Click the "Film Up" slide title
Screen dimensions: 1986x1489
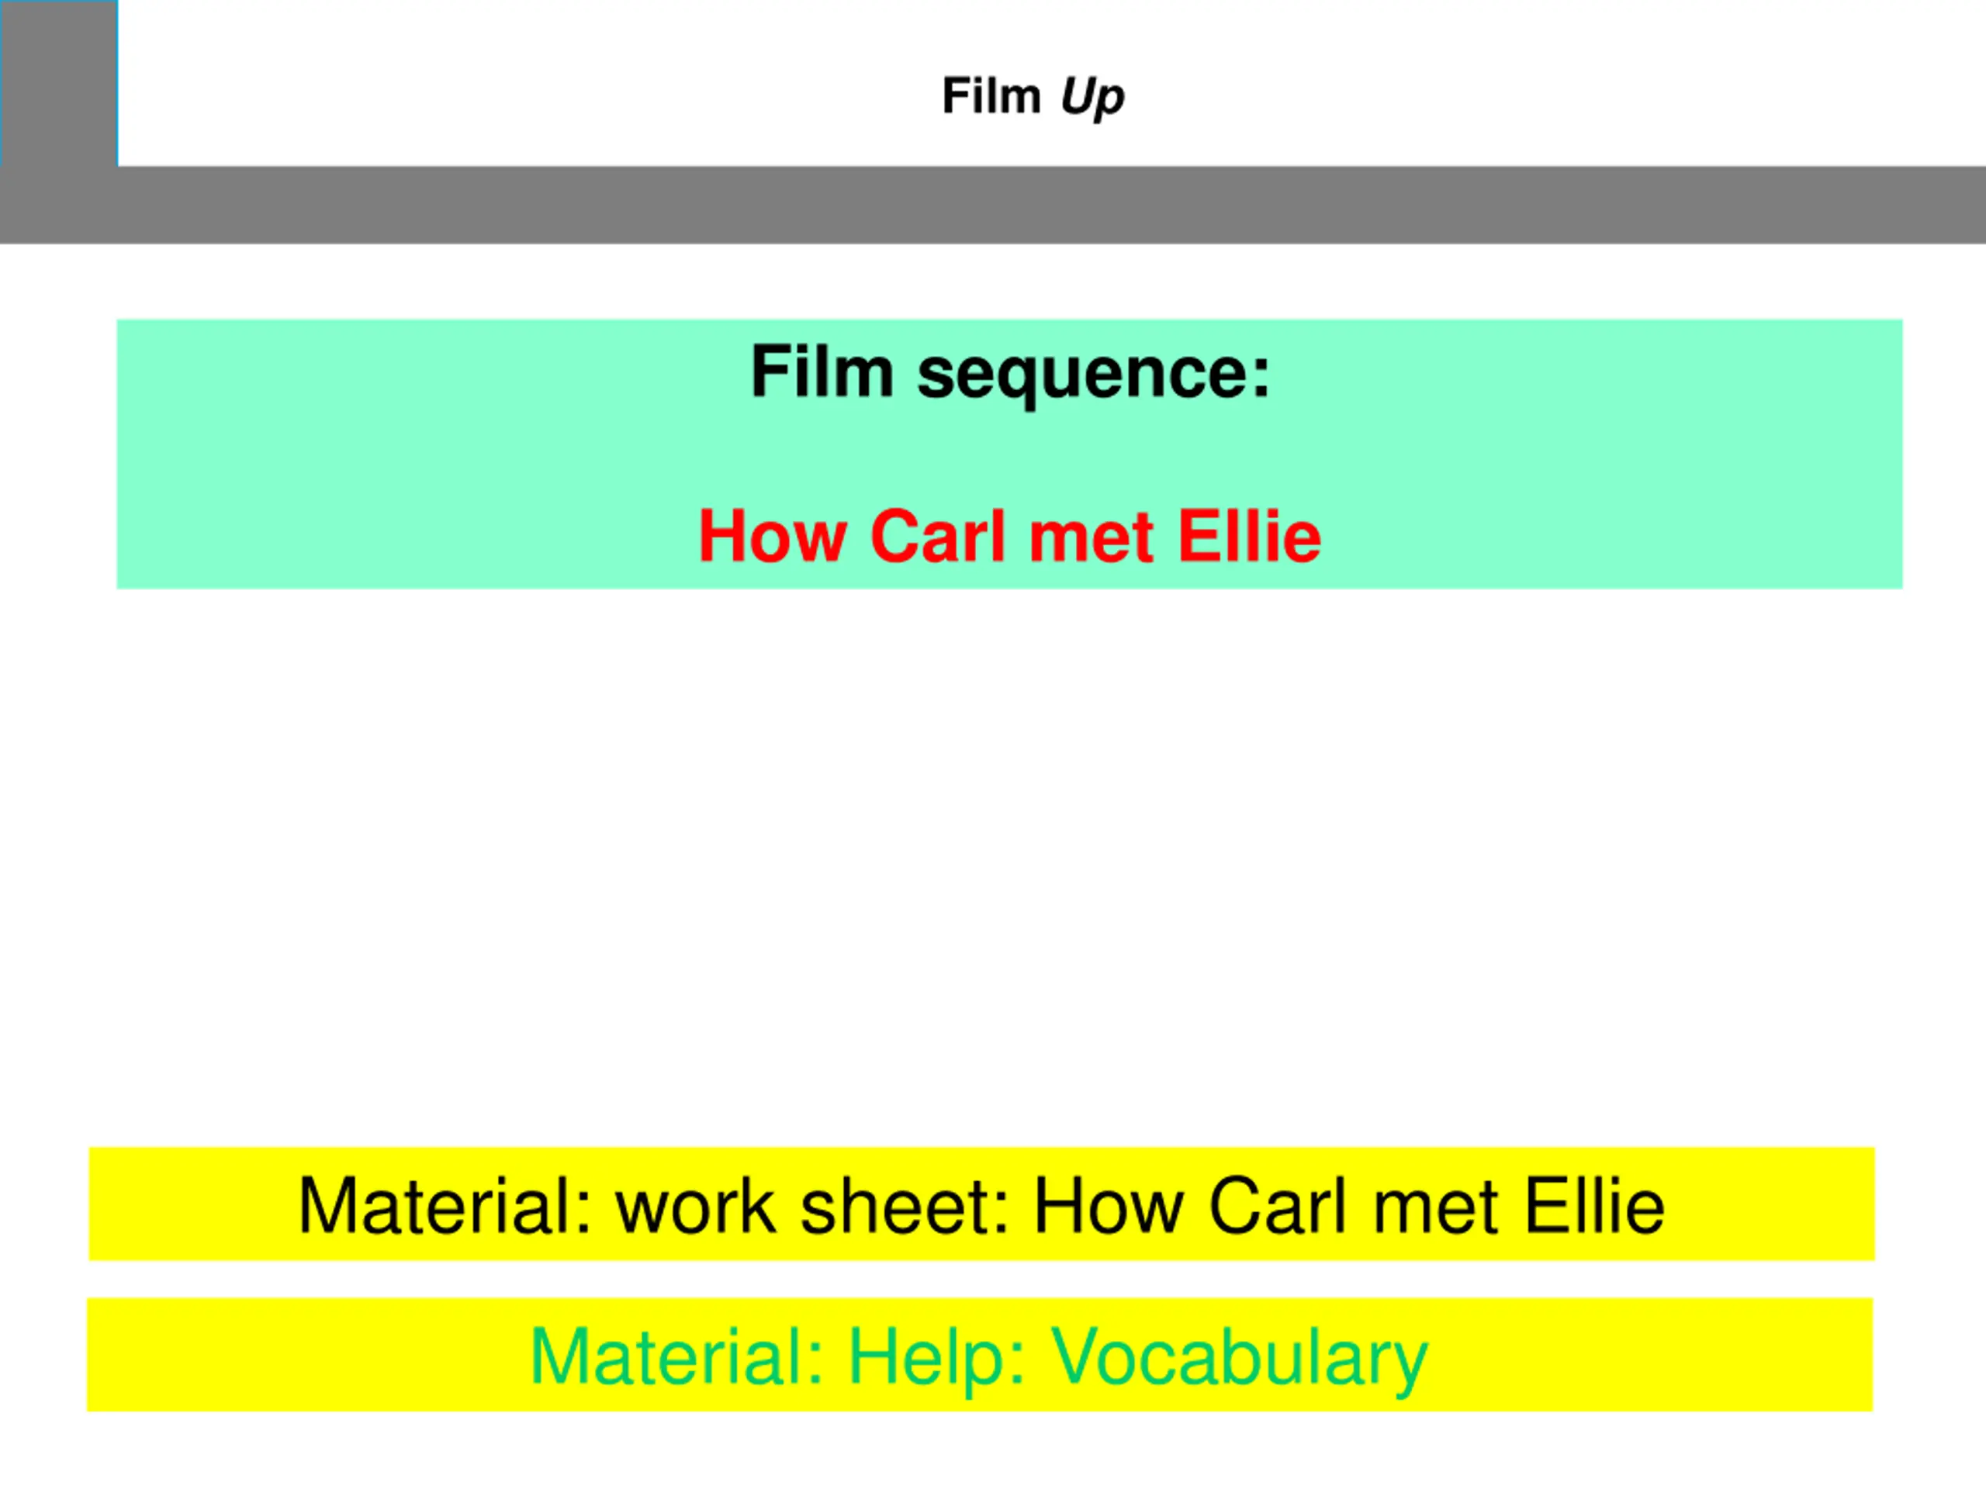(1033, 97)
